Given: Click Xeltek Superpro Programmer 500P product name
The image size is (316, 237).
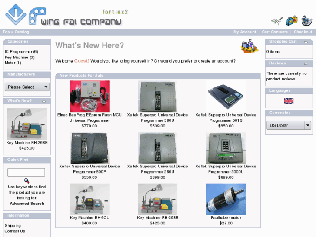Looking at the screenshot, I should (90, 169).
